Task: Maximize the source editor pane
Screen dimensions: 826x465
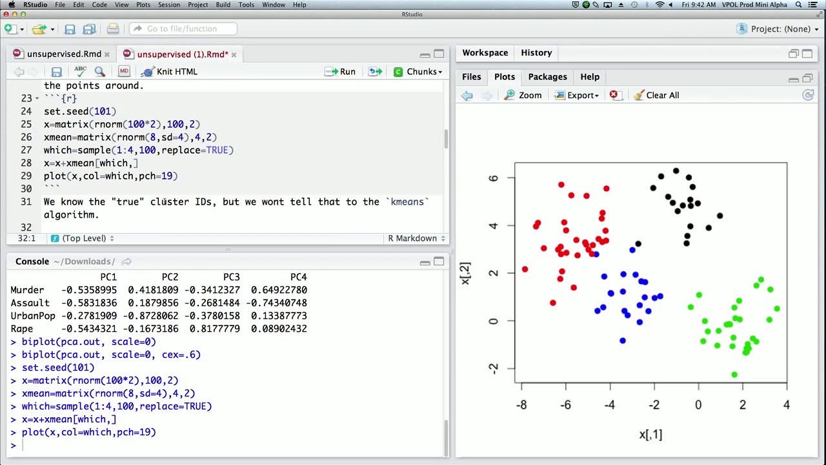Action: point(439,54)
